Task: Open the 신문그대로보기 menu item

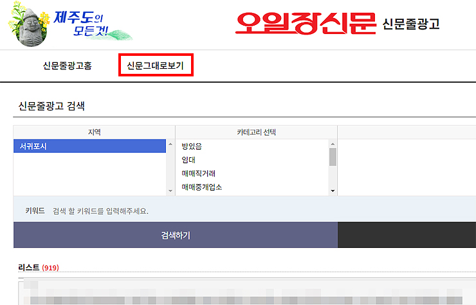Action: click(x=156, y=65)
